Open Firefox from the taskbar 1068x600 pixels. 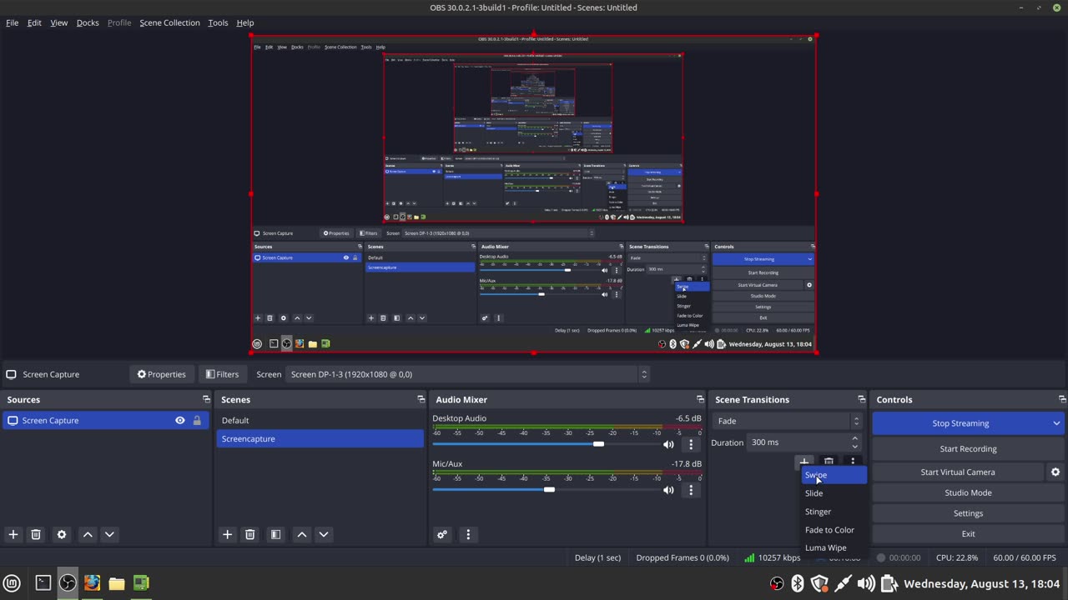click(92, 583)
